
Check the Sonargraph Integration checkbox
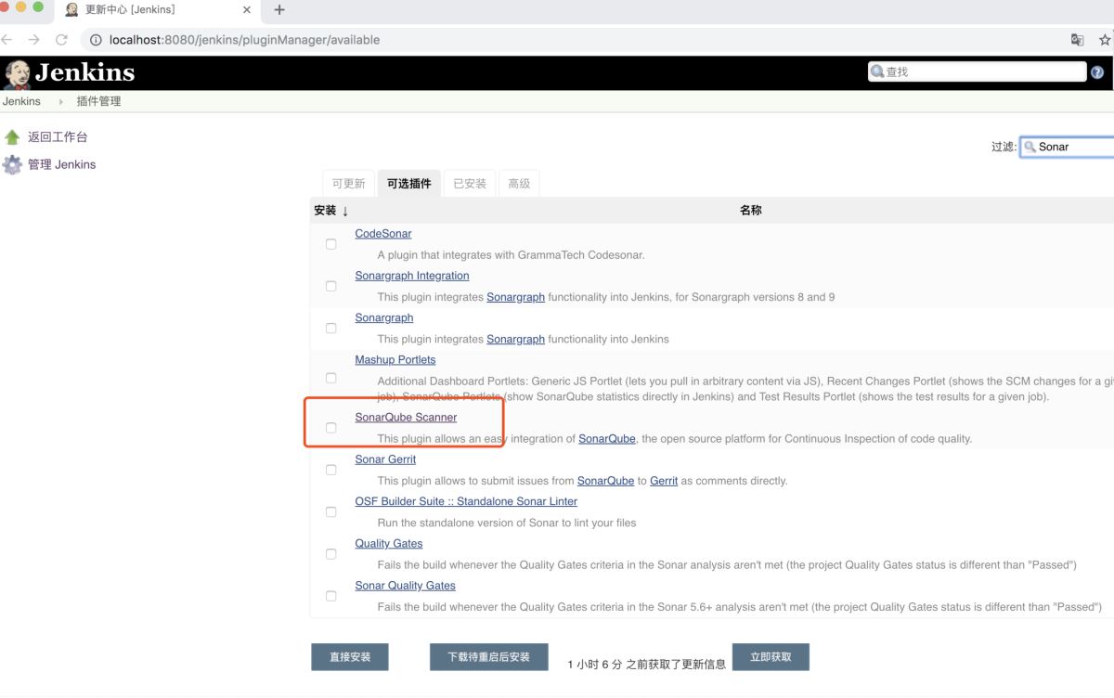click(330, 286)
